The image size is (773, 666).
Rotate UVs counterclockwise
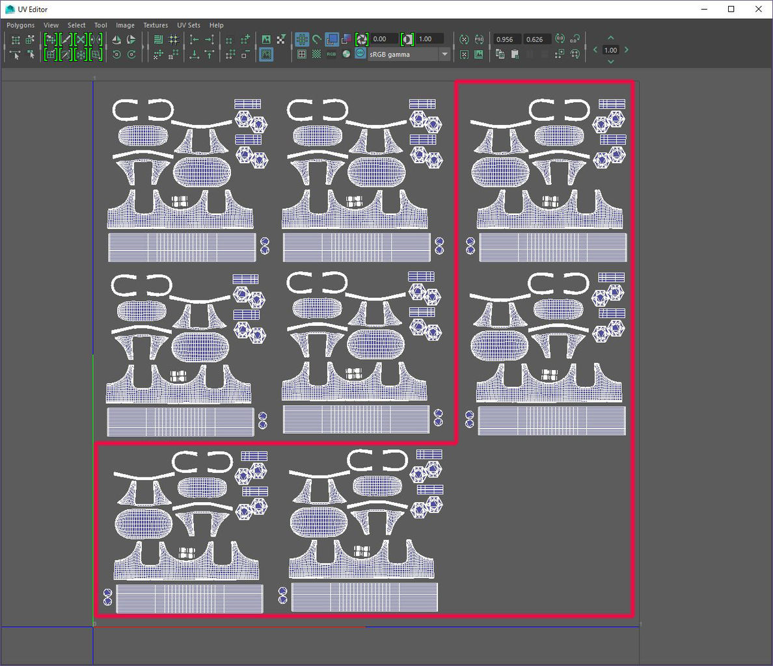(x=116, y=55)
